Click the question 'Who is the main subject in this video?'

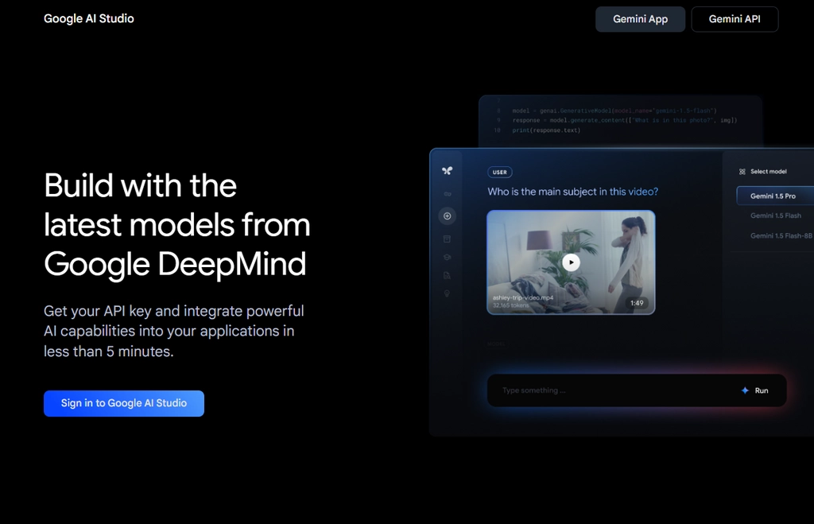572,192
